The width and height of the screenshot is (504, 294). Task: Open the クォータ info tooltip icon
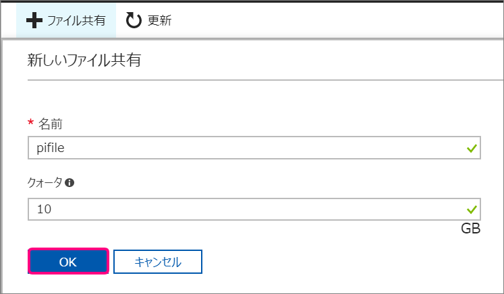coord(69,183)
